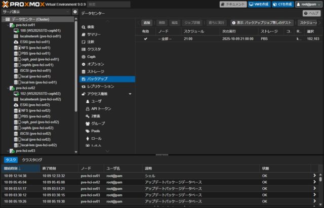324x208 pixels.
Task: Open the Ceph menu item
Action: [x=91, y=57]
